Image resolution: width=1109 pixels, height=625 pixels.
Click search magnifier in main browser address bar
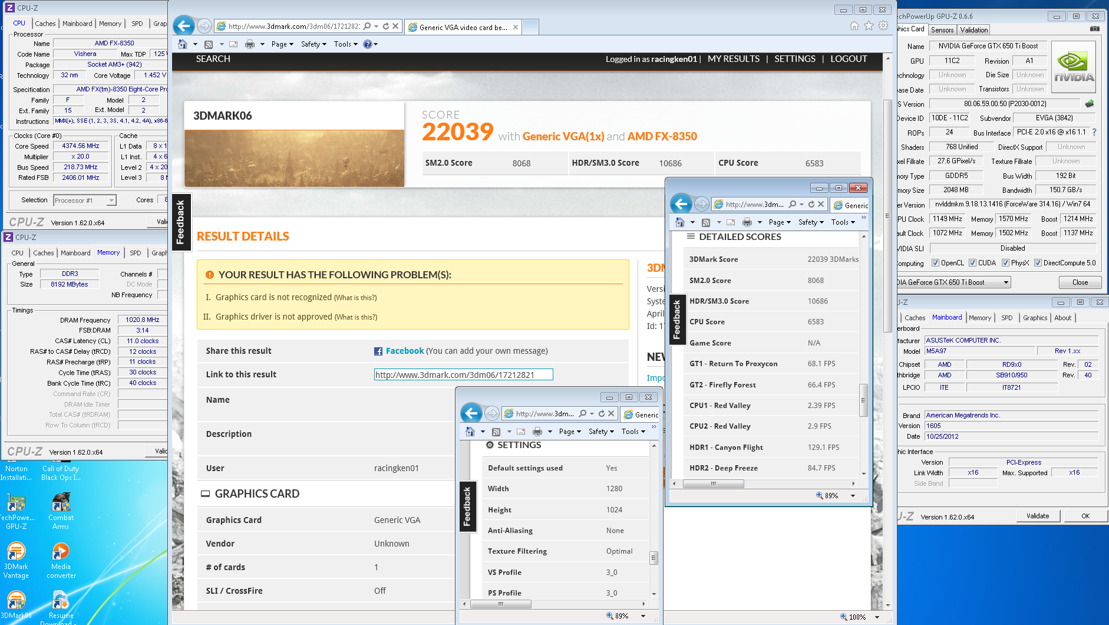(x=367, y=26)
